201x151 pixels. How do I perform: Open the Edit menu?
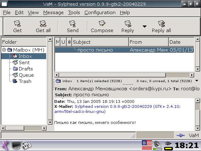coord(19,13)
